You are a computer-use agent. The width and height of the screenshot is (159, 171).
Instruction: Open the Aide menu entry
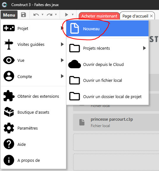tap(33, 144)
